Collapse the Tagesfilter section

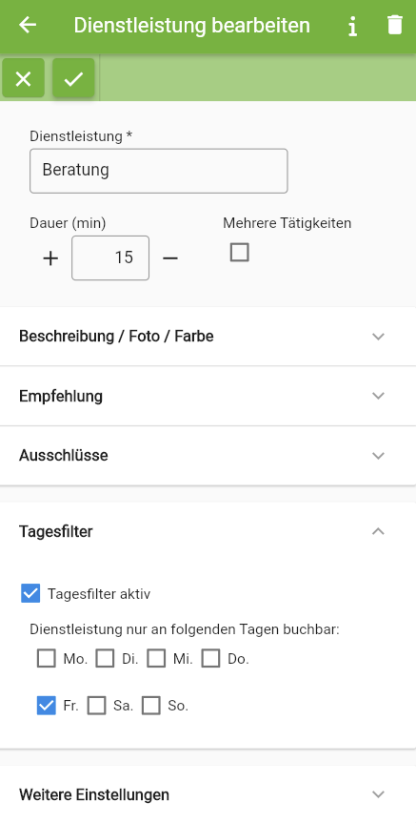coord(208,531)
